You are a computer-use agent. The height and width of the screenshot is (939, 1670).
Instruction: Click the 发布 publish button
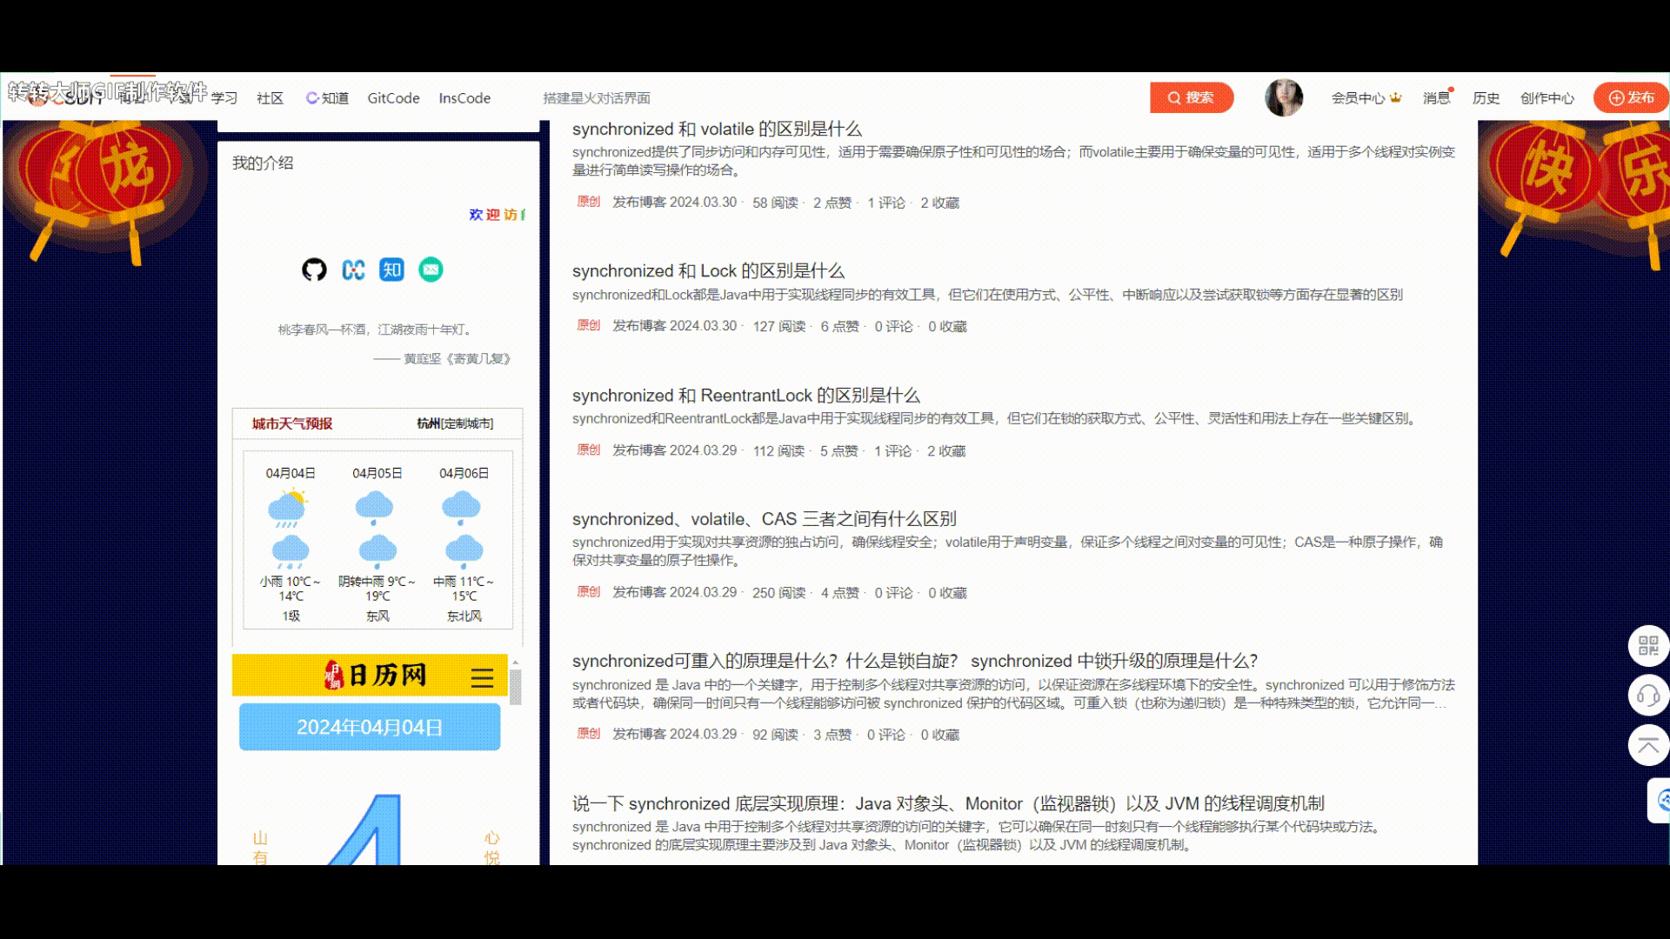pyautogui.click(x=1631, y=97)
